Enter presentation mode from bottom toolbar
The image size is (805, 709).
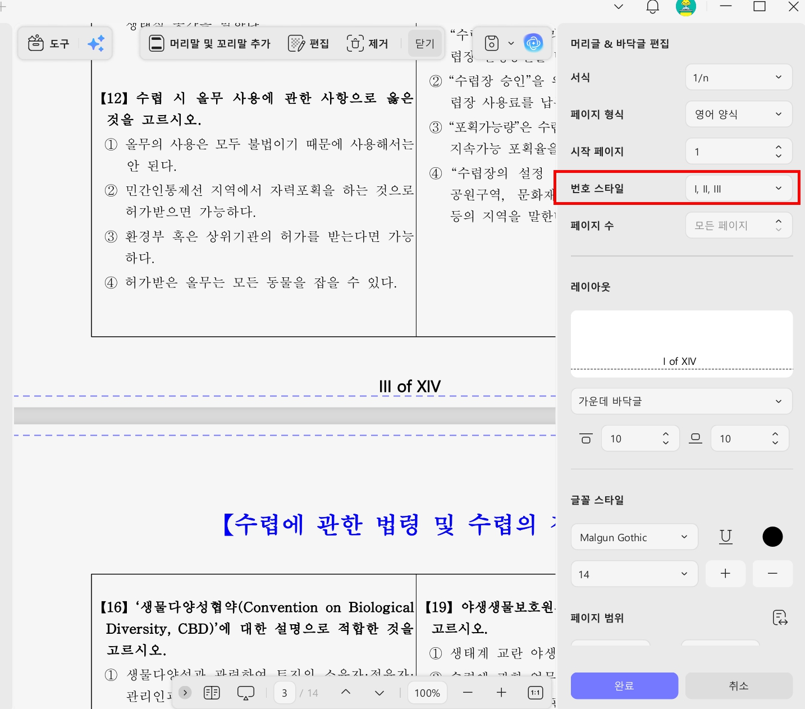click(x=246, y=692)
